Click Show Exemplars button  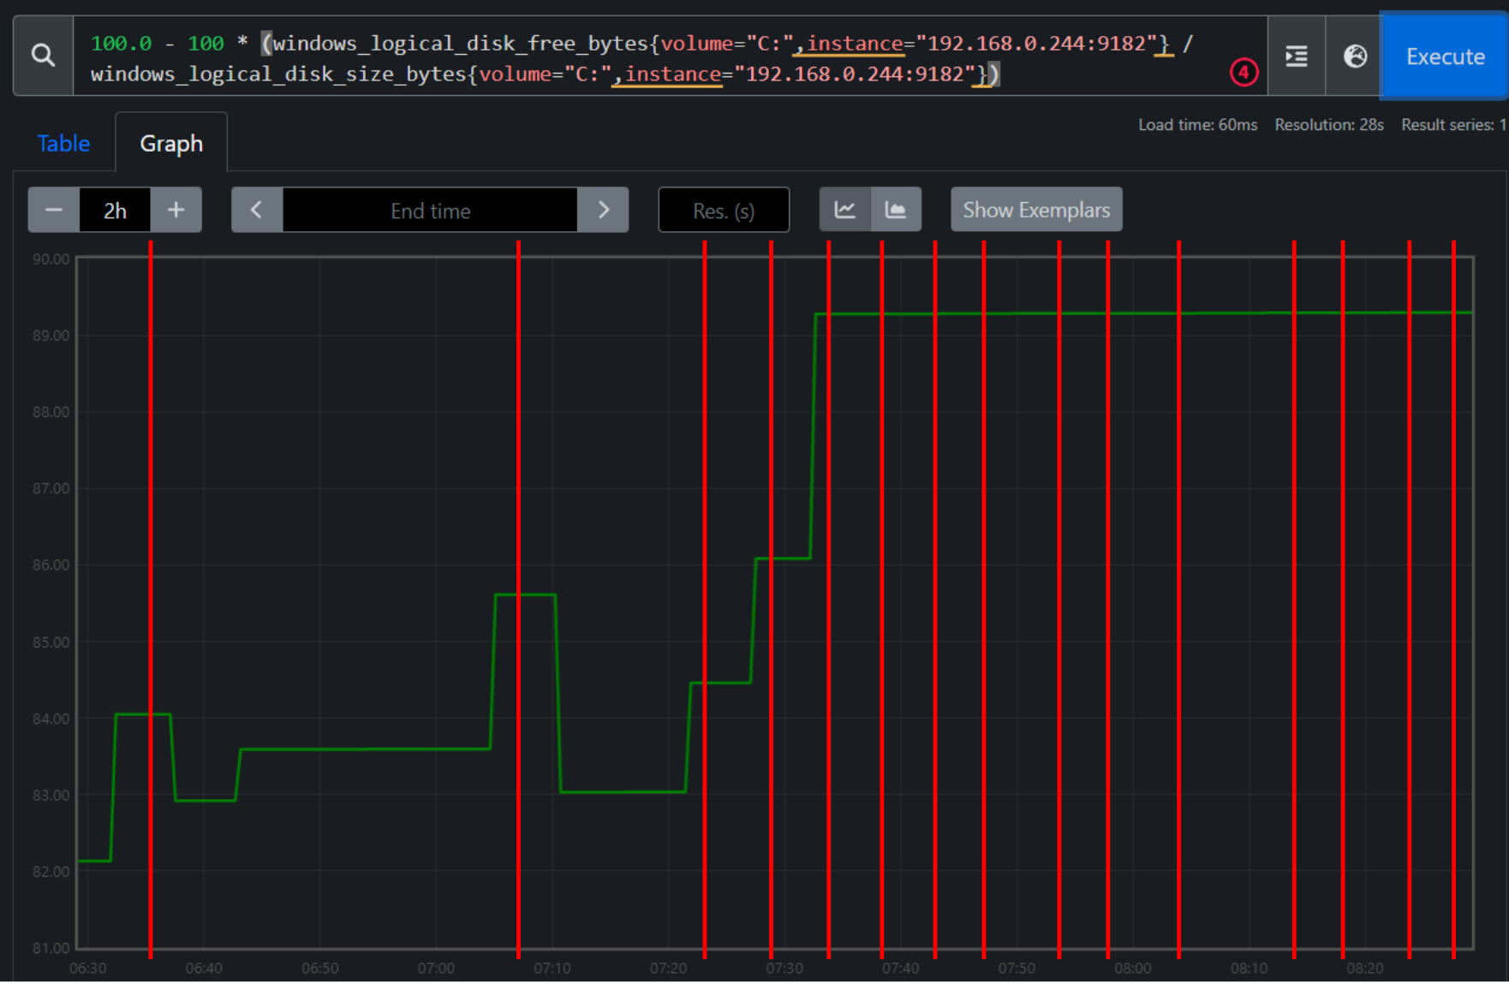(x=1036, y=210)
